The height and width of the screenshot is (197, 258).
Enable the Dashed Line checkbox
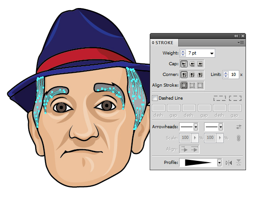tap(155, 98)
